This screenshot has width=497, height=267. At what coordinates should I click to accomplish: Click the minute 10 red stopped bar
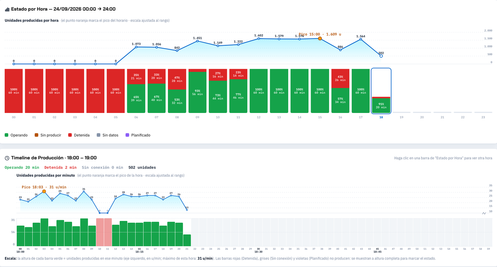pos(100,232)
